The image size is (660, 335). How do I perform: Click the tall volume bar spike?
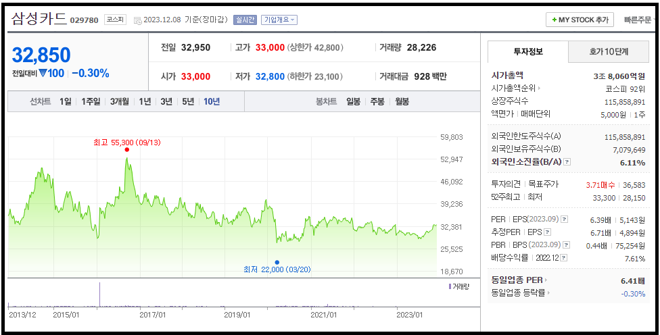[100, 294]
